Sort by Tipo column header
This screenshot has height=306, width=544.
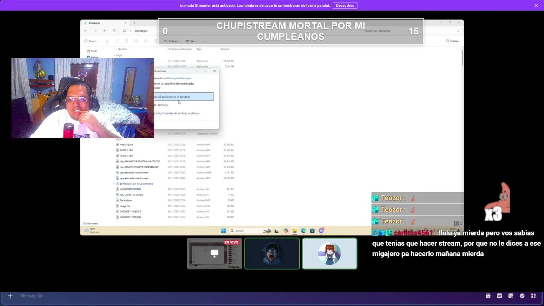click(x=199, y=49)
